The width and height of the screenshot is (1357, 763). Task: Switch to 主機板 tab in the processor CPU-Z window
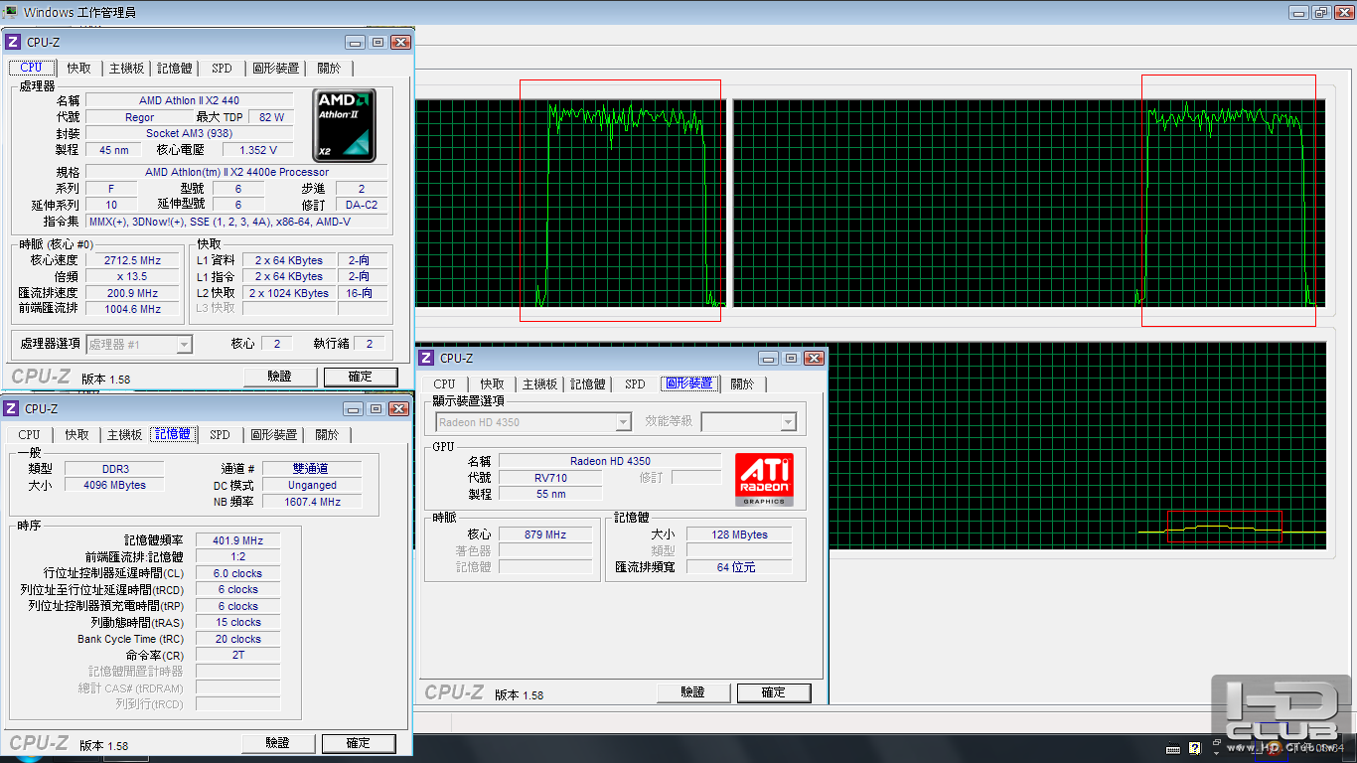[x=126, y=68]
